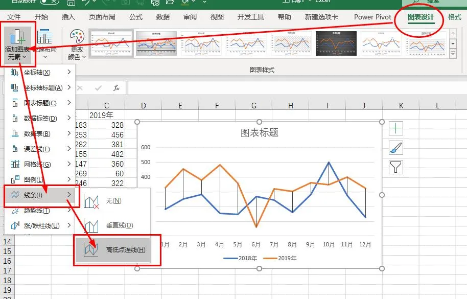Select the gray-background second chart style thumbnail

156,43
